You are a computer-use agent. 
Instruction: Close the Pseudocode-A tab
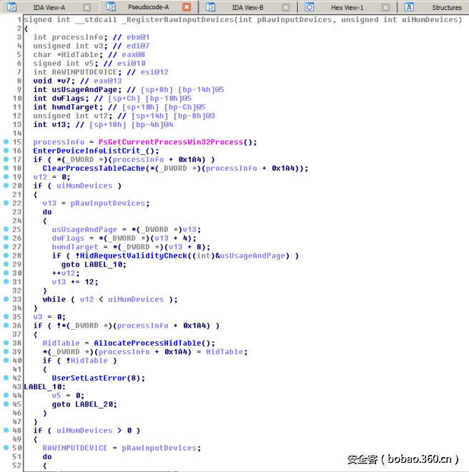pyautogui.click(x=186, y=7)
